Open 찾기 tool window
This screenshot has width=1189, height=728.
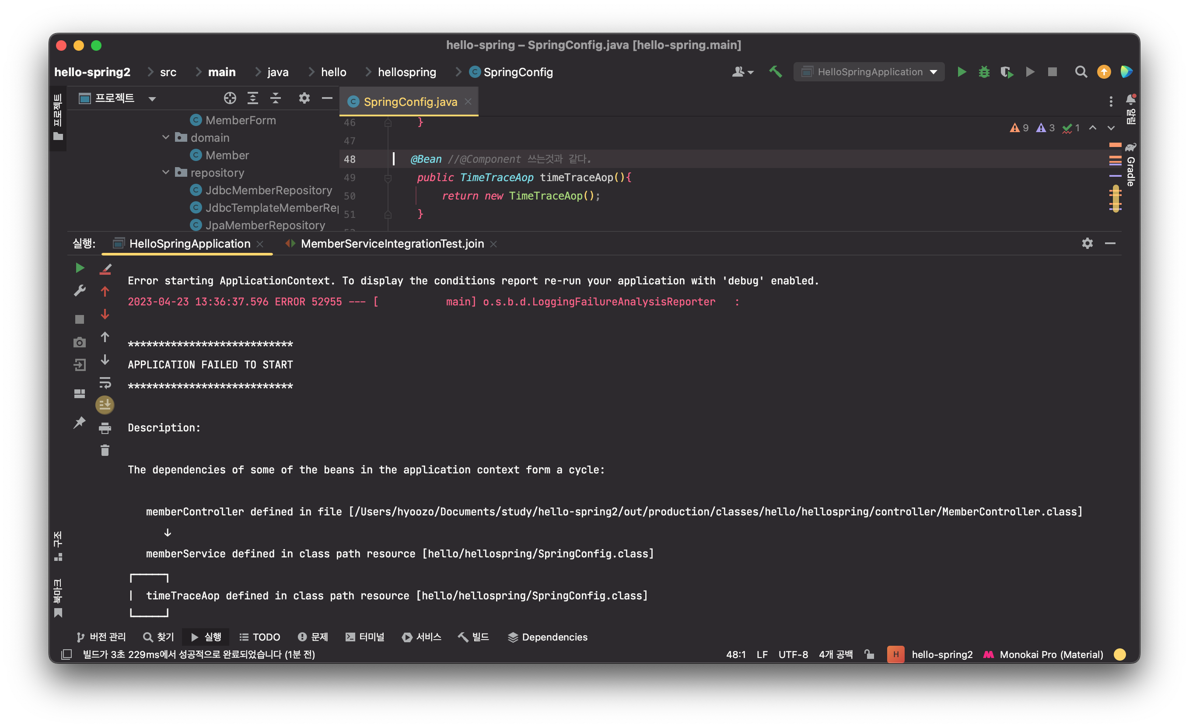pos(159,637)
